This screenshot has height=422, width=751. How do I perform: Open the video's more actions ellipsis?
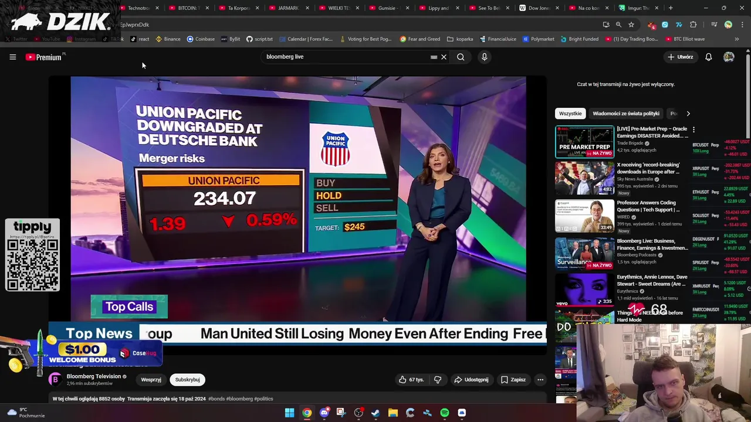[540, 380]
